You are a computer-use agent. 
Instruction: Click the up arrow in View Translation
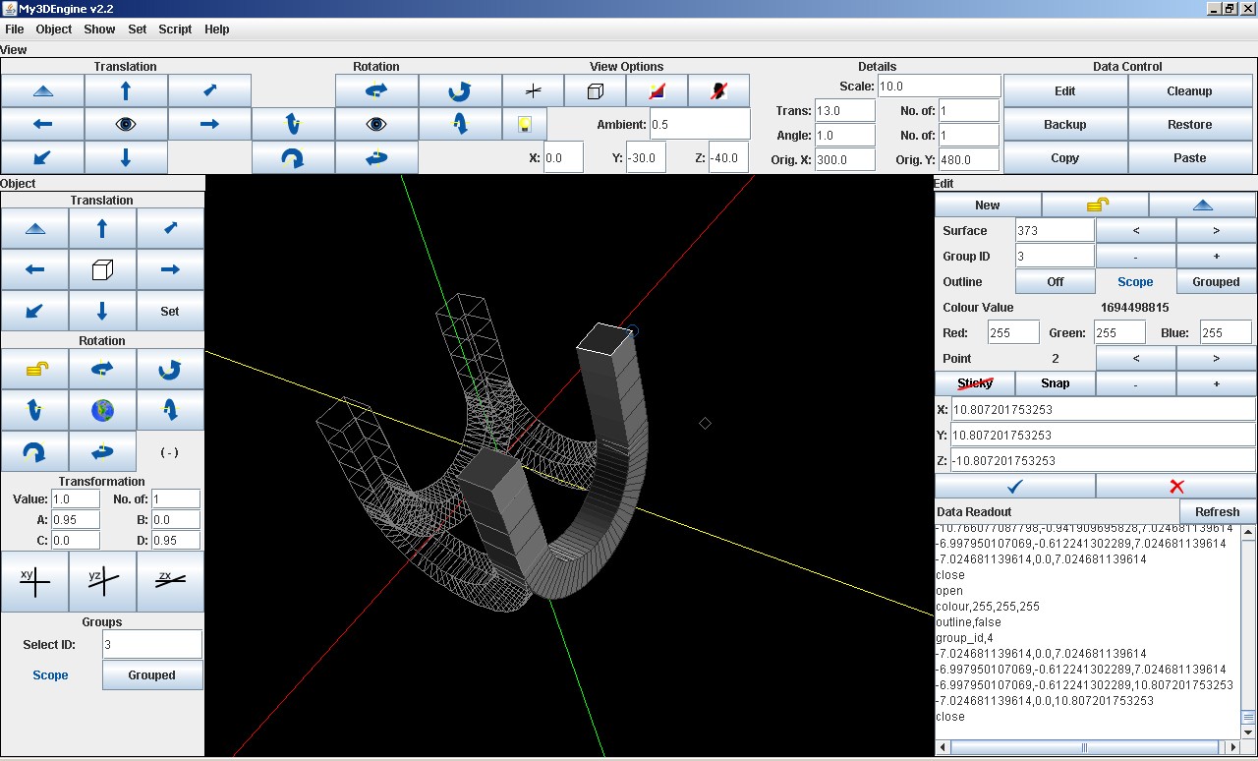click(x=126, y=90)
